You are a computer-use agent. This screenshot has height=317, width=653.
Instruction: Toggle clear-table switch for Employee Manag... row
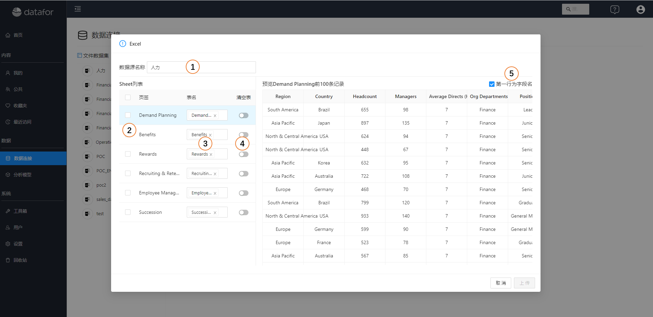(x=244, y=193)
